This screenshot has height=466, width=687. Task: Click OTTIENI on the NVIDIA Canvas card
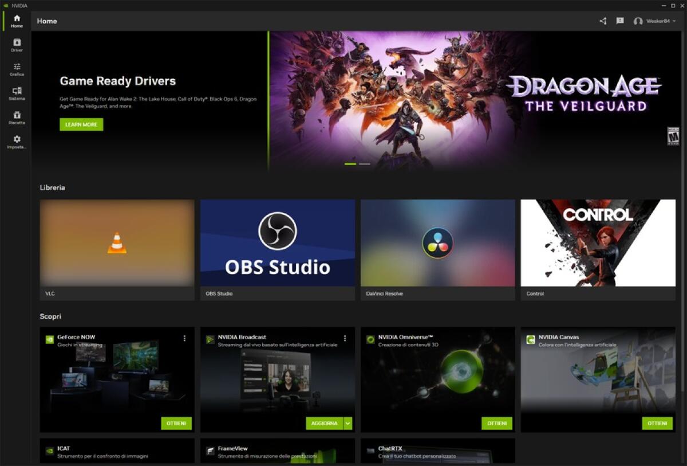656,423
